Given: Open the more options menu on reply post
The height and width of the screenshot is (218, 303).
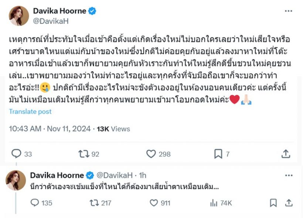Looking at the screenshot, I should 289,175.
